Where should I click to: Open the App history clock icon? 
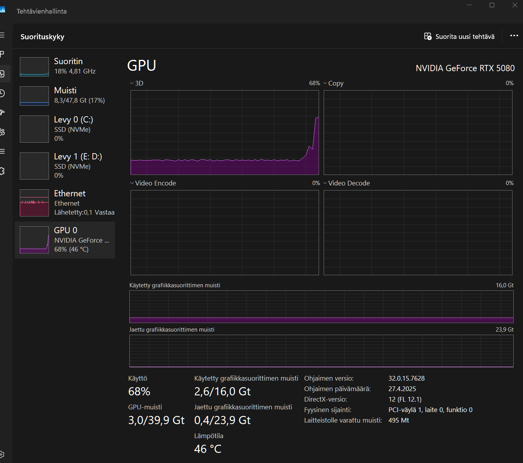[x=2, y=93]
